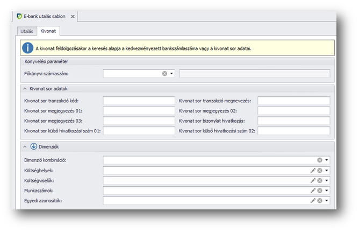
Task: Click the edit pencil for Egyedi azonosítók
Action: pos(312,201)
